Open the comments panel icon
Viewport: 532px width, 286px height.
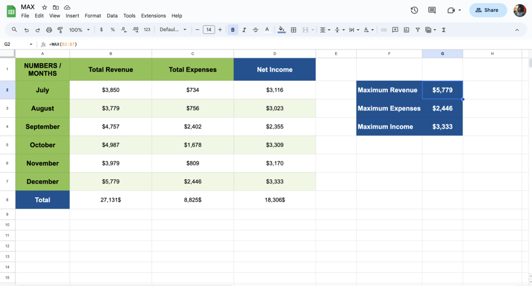[x=432, y=10]
